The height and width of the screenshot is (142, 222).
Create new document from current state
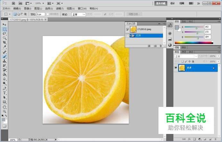point(149,46)
